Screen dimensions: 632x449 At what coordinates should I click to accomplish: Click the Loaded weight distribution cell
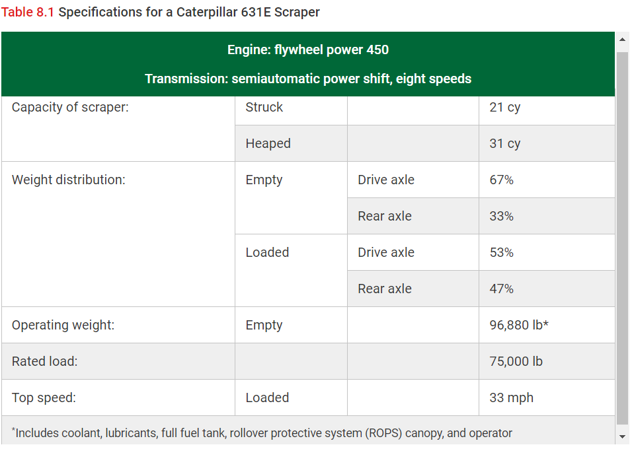pyautogui.click(x=267, y=252)
